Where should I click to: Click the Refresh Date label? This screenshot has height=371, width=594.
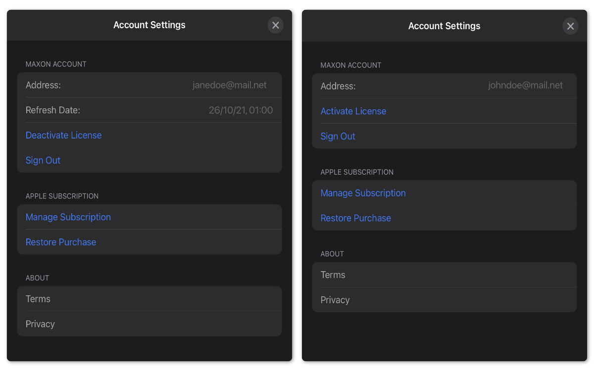click(x=53, y=110)
